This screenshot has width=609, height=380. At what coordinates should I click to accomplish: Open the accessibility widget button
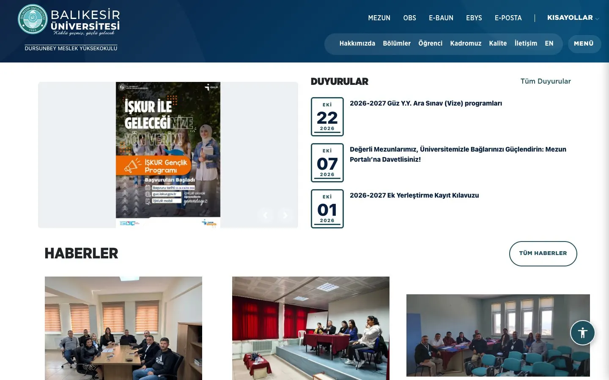pyautogui.click(x=582, y=333)
